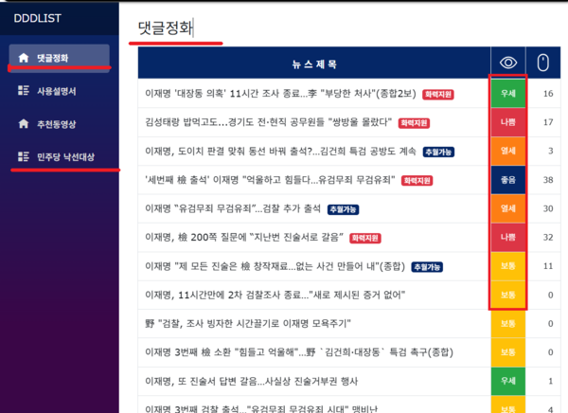The image size is (568, 413).
Task: Click the eye icon column header
Action: [508, 63]
